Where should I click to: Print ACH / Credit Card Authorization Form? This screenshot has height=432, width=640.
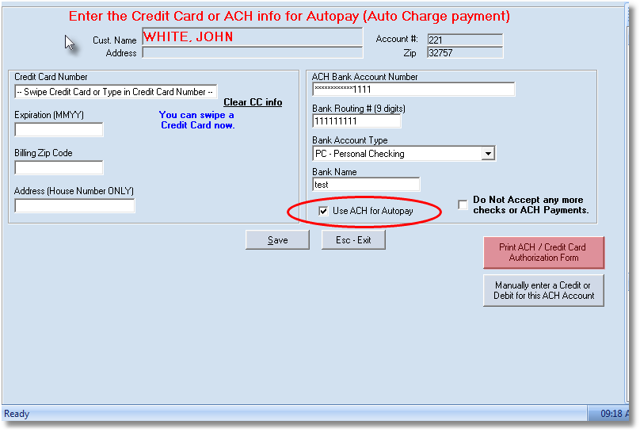click(543, 252)
